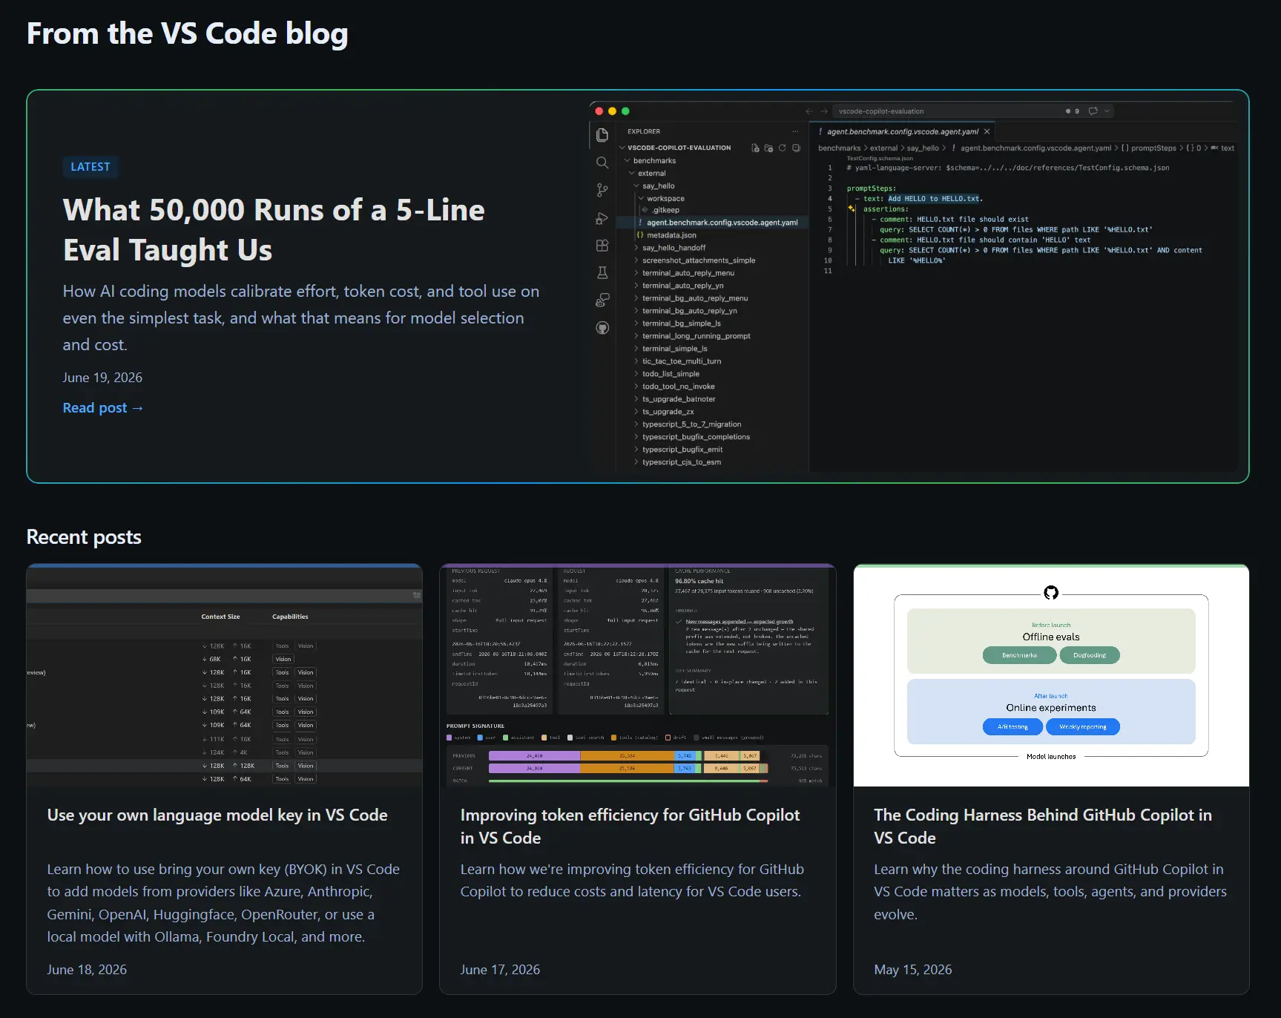
Task: Open the Explorer icon in the activity bar
Action: coord(602,135)
